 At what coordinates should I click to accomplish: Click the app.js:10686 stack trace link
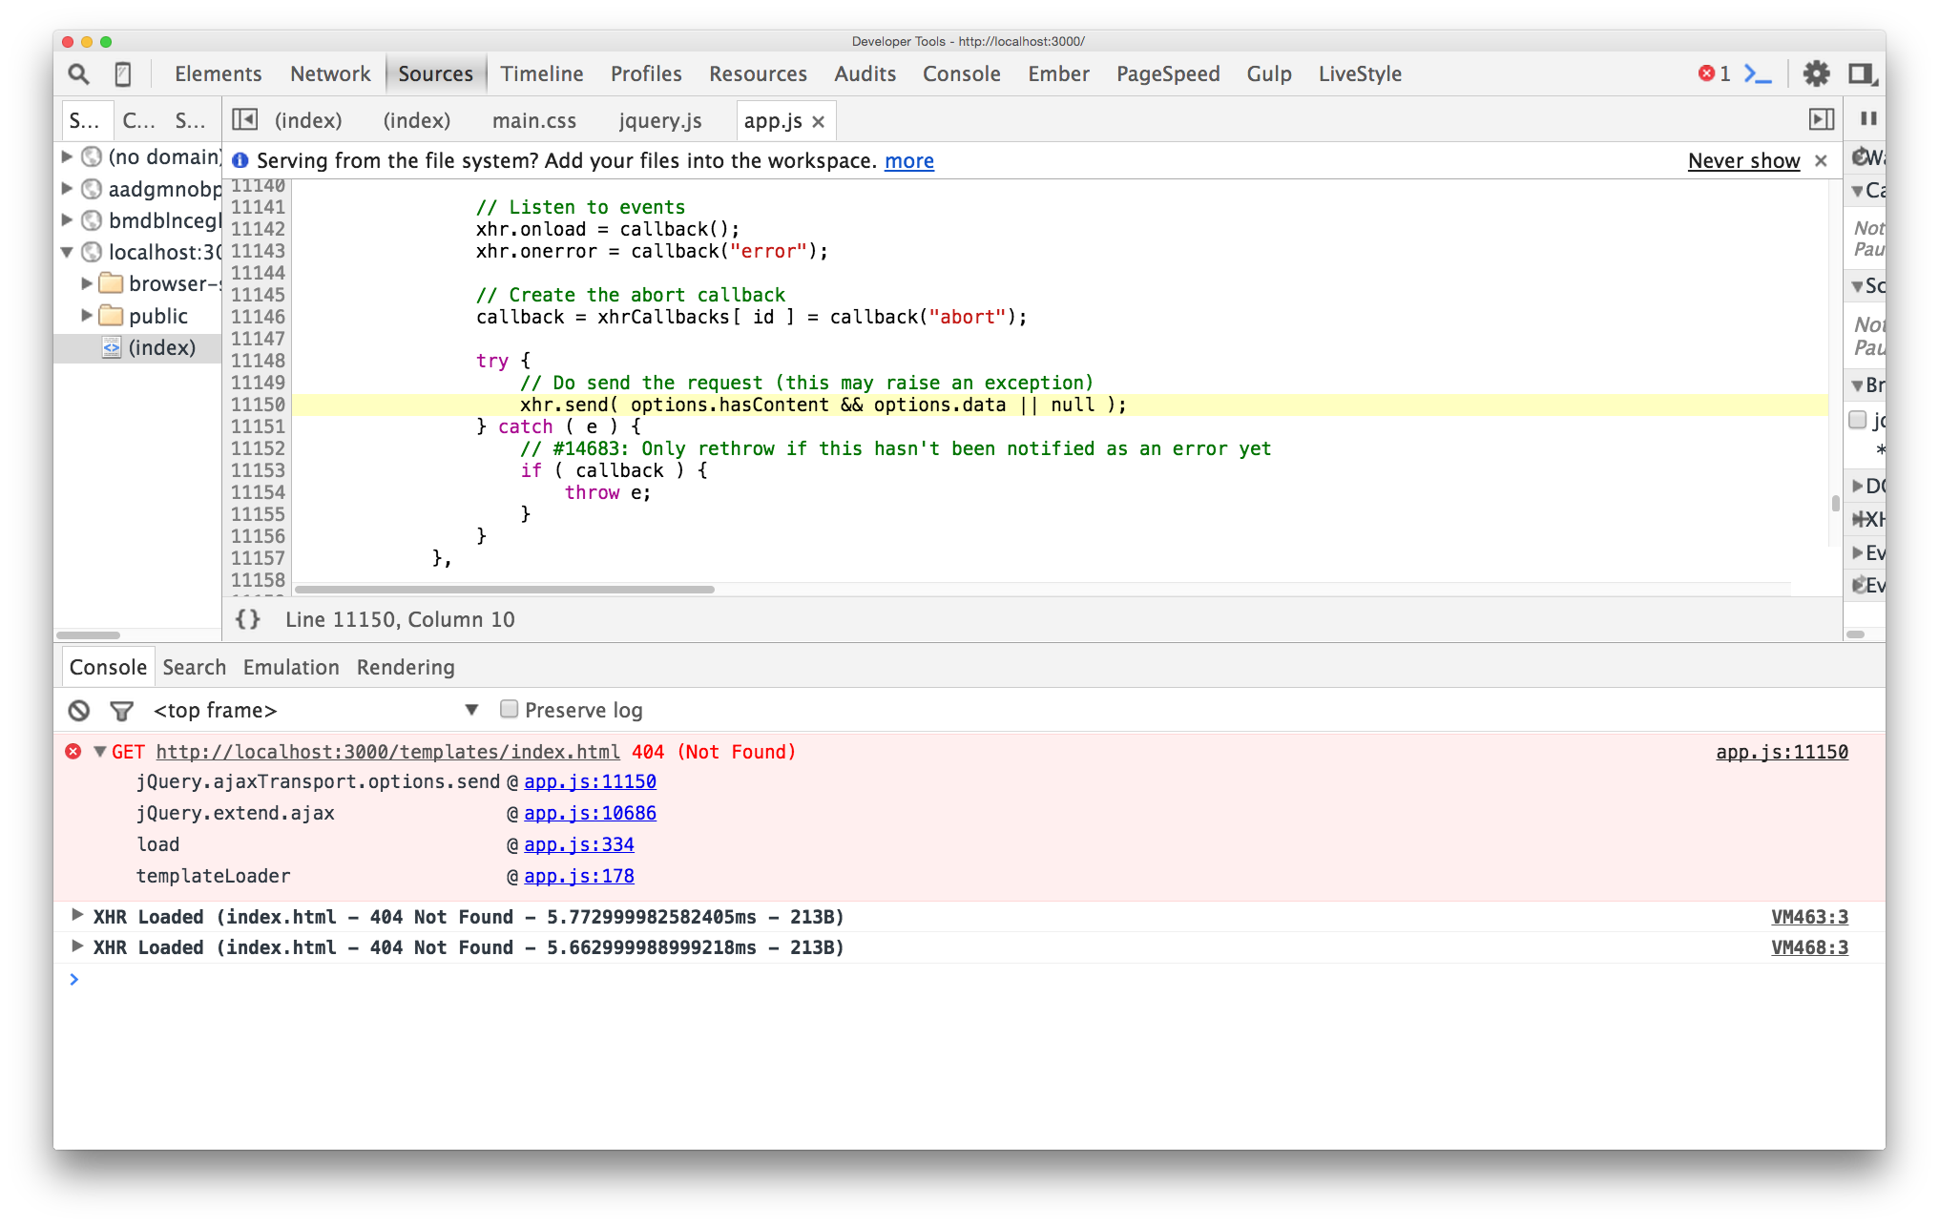590,813
